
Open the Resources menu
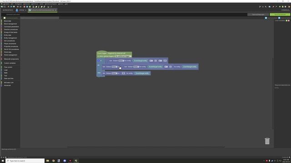click(x=26, y=4)
